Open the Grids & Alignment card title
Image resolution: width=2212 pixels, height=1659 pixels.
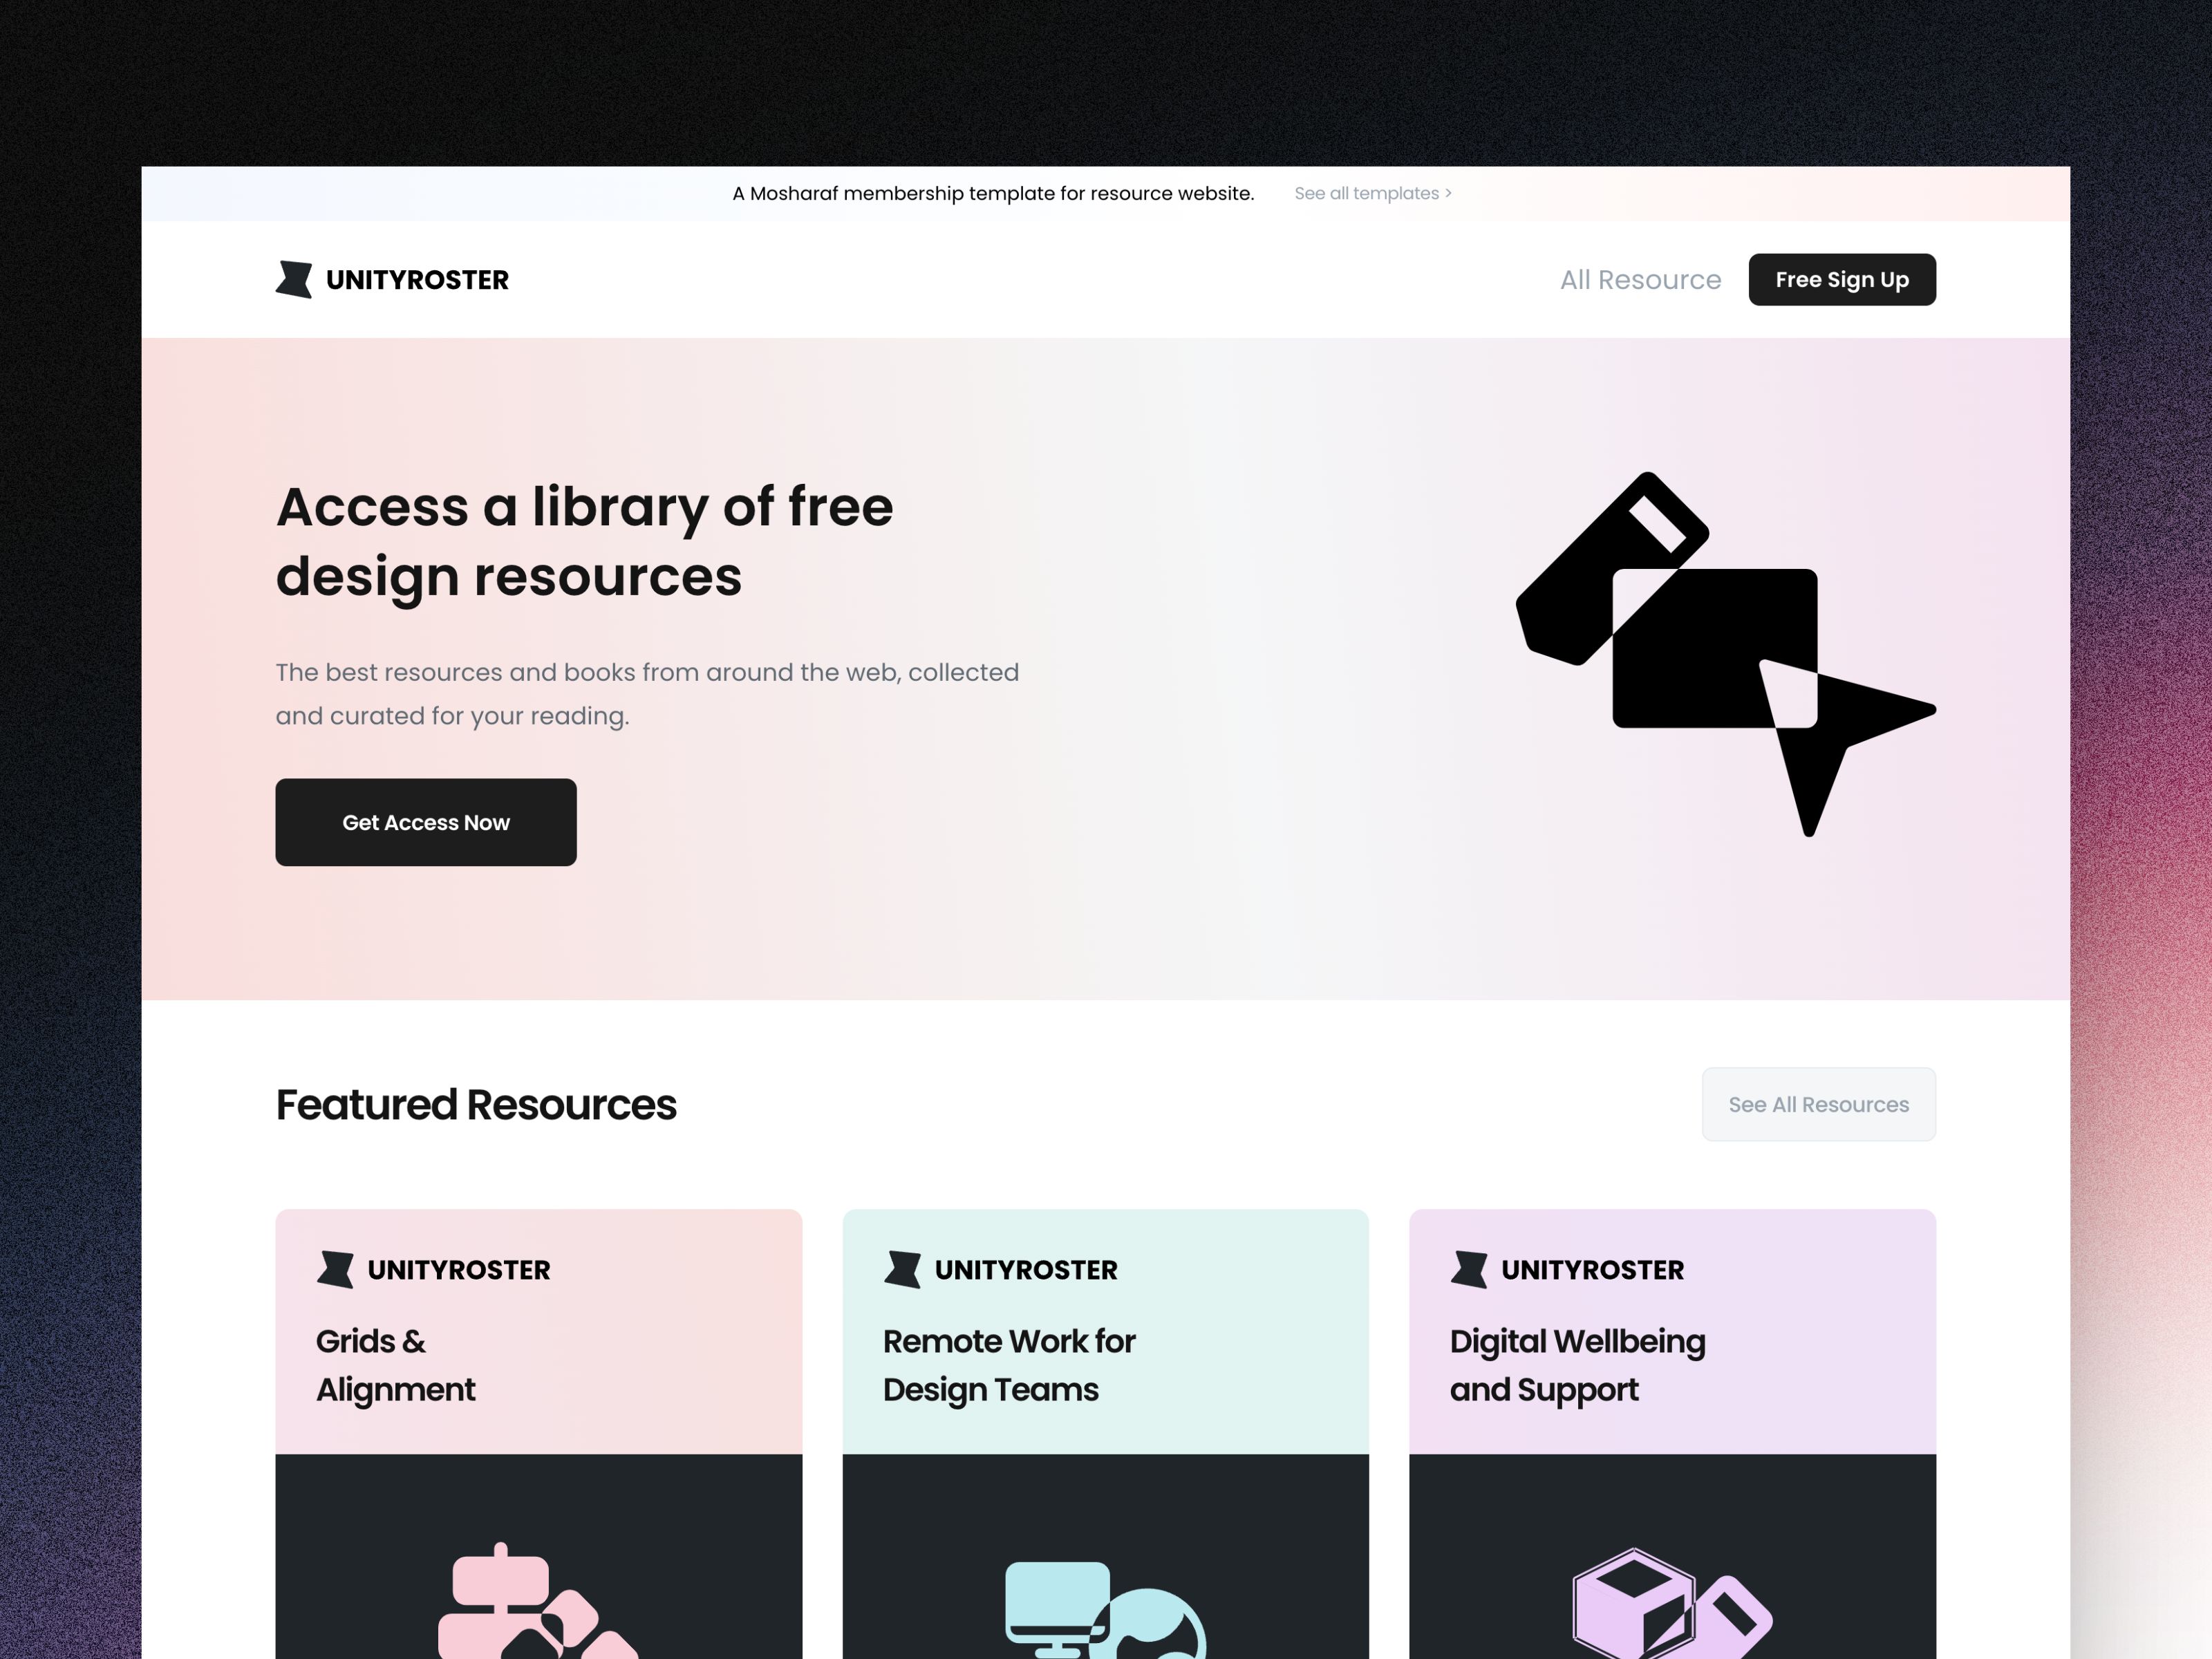(395, 1365)
